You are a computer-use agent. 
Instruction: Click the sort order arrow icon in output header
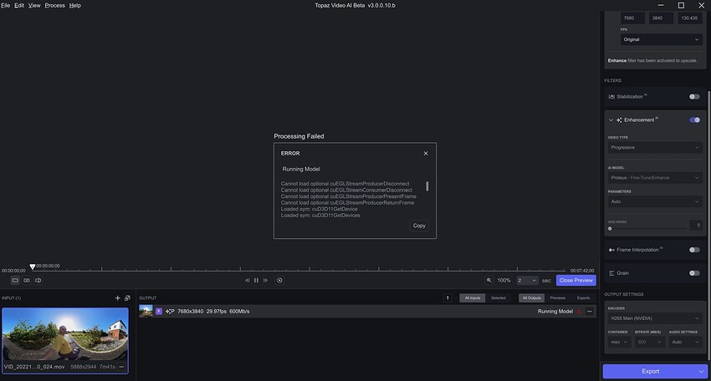click(448, 297)
